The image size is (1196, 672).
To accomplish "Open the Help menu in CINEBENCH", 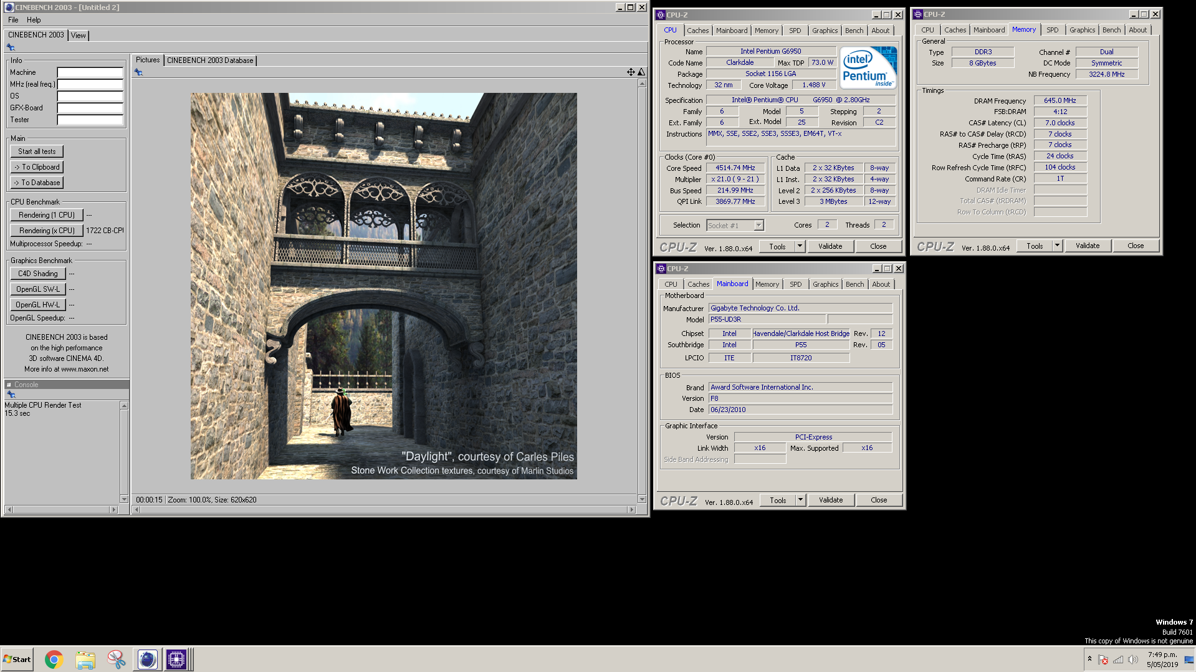I will click(x=34, y=20).
